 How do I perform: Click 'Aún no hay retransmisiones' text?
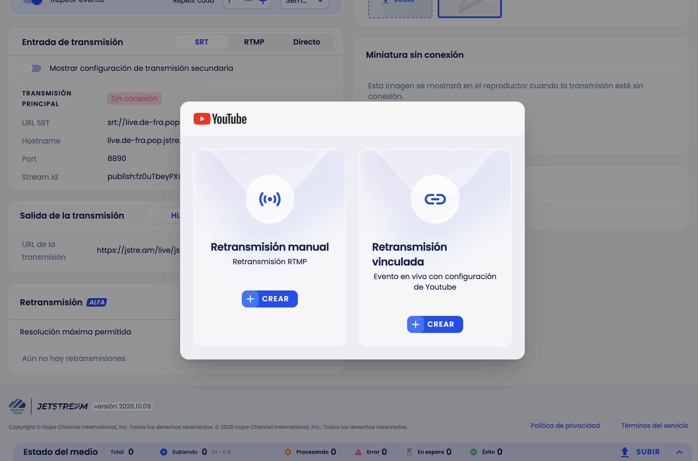74,358
